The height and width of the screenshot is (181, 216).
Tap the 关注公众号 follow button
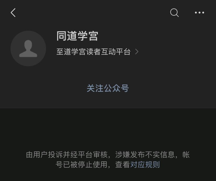pyautogui.click(x=108, y=88)
